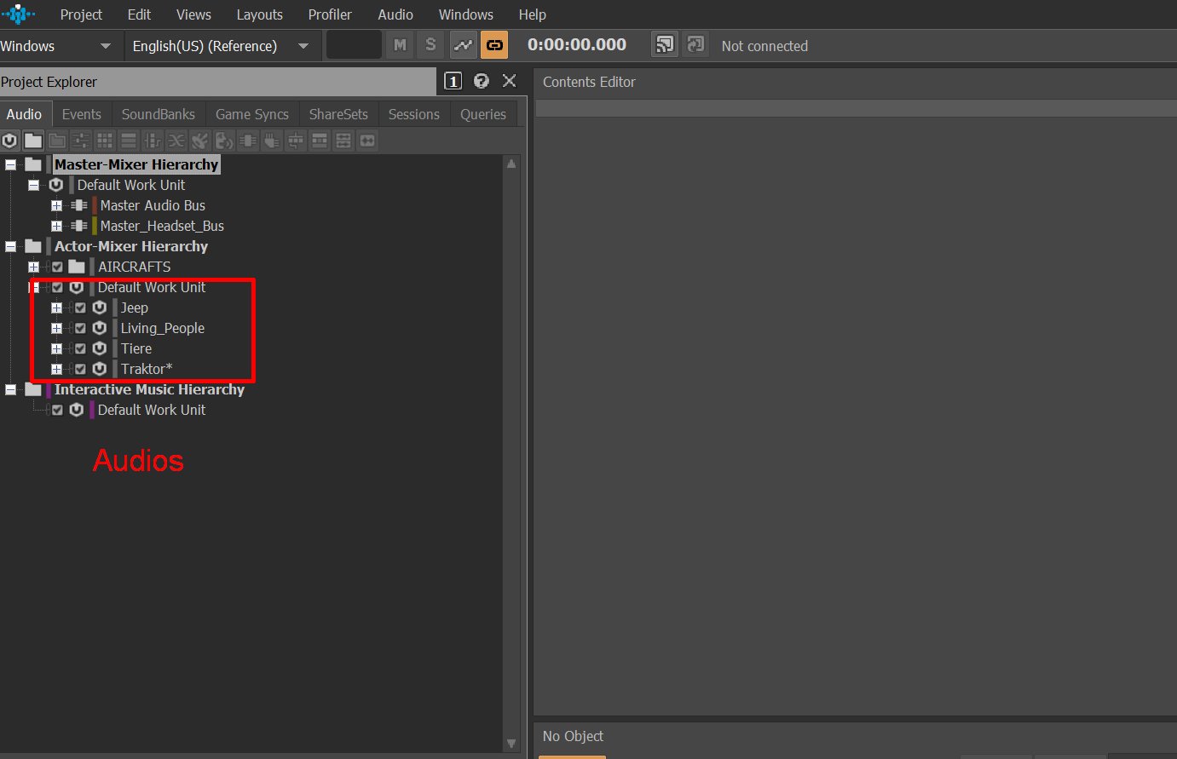Expand the Master_Headset_Bus node
The image size is (1177, 759).
56,226
